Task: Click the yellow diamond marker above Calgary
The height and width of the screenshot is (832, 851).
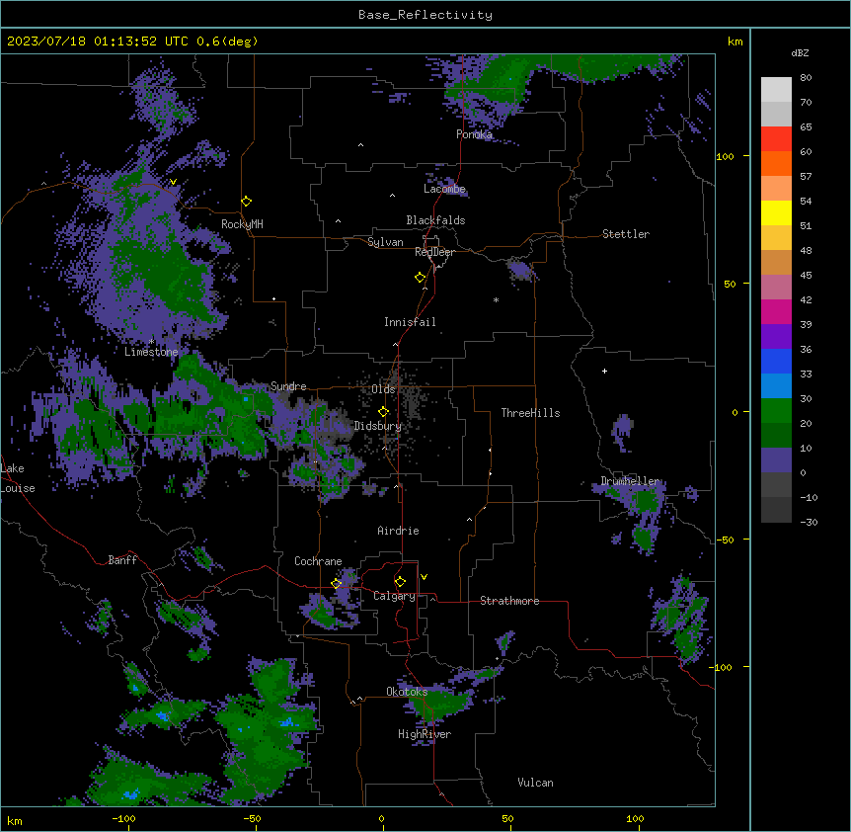Action: [x=400, y=582]
